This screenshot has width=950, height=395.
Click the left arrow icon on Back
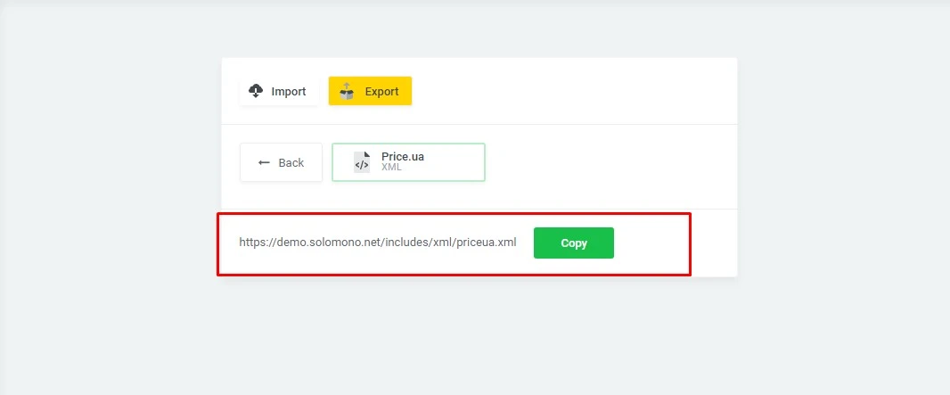click(264, 162)
